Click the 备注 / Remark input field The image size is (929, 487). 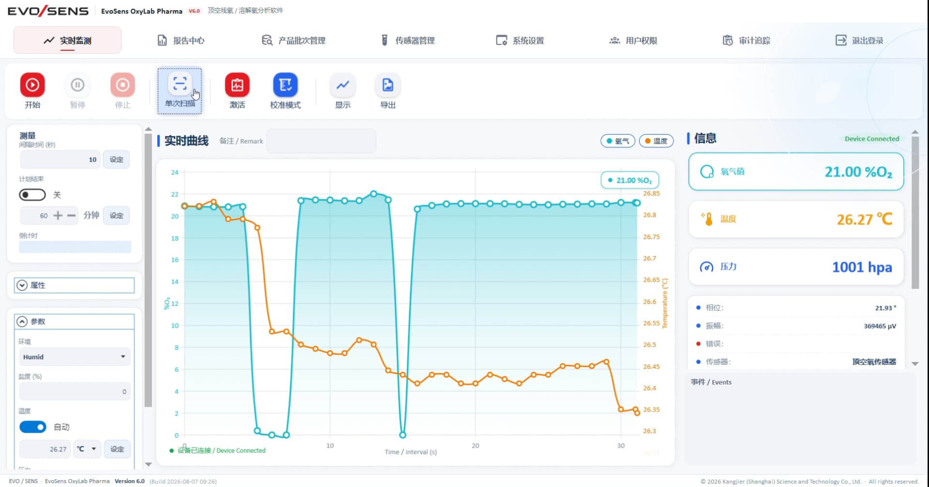point(321,141)
